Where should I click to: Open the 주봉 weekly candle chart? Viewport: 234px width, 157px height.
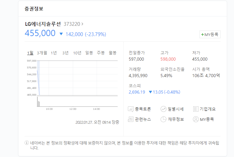101,53
